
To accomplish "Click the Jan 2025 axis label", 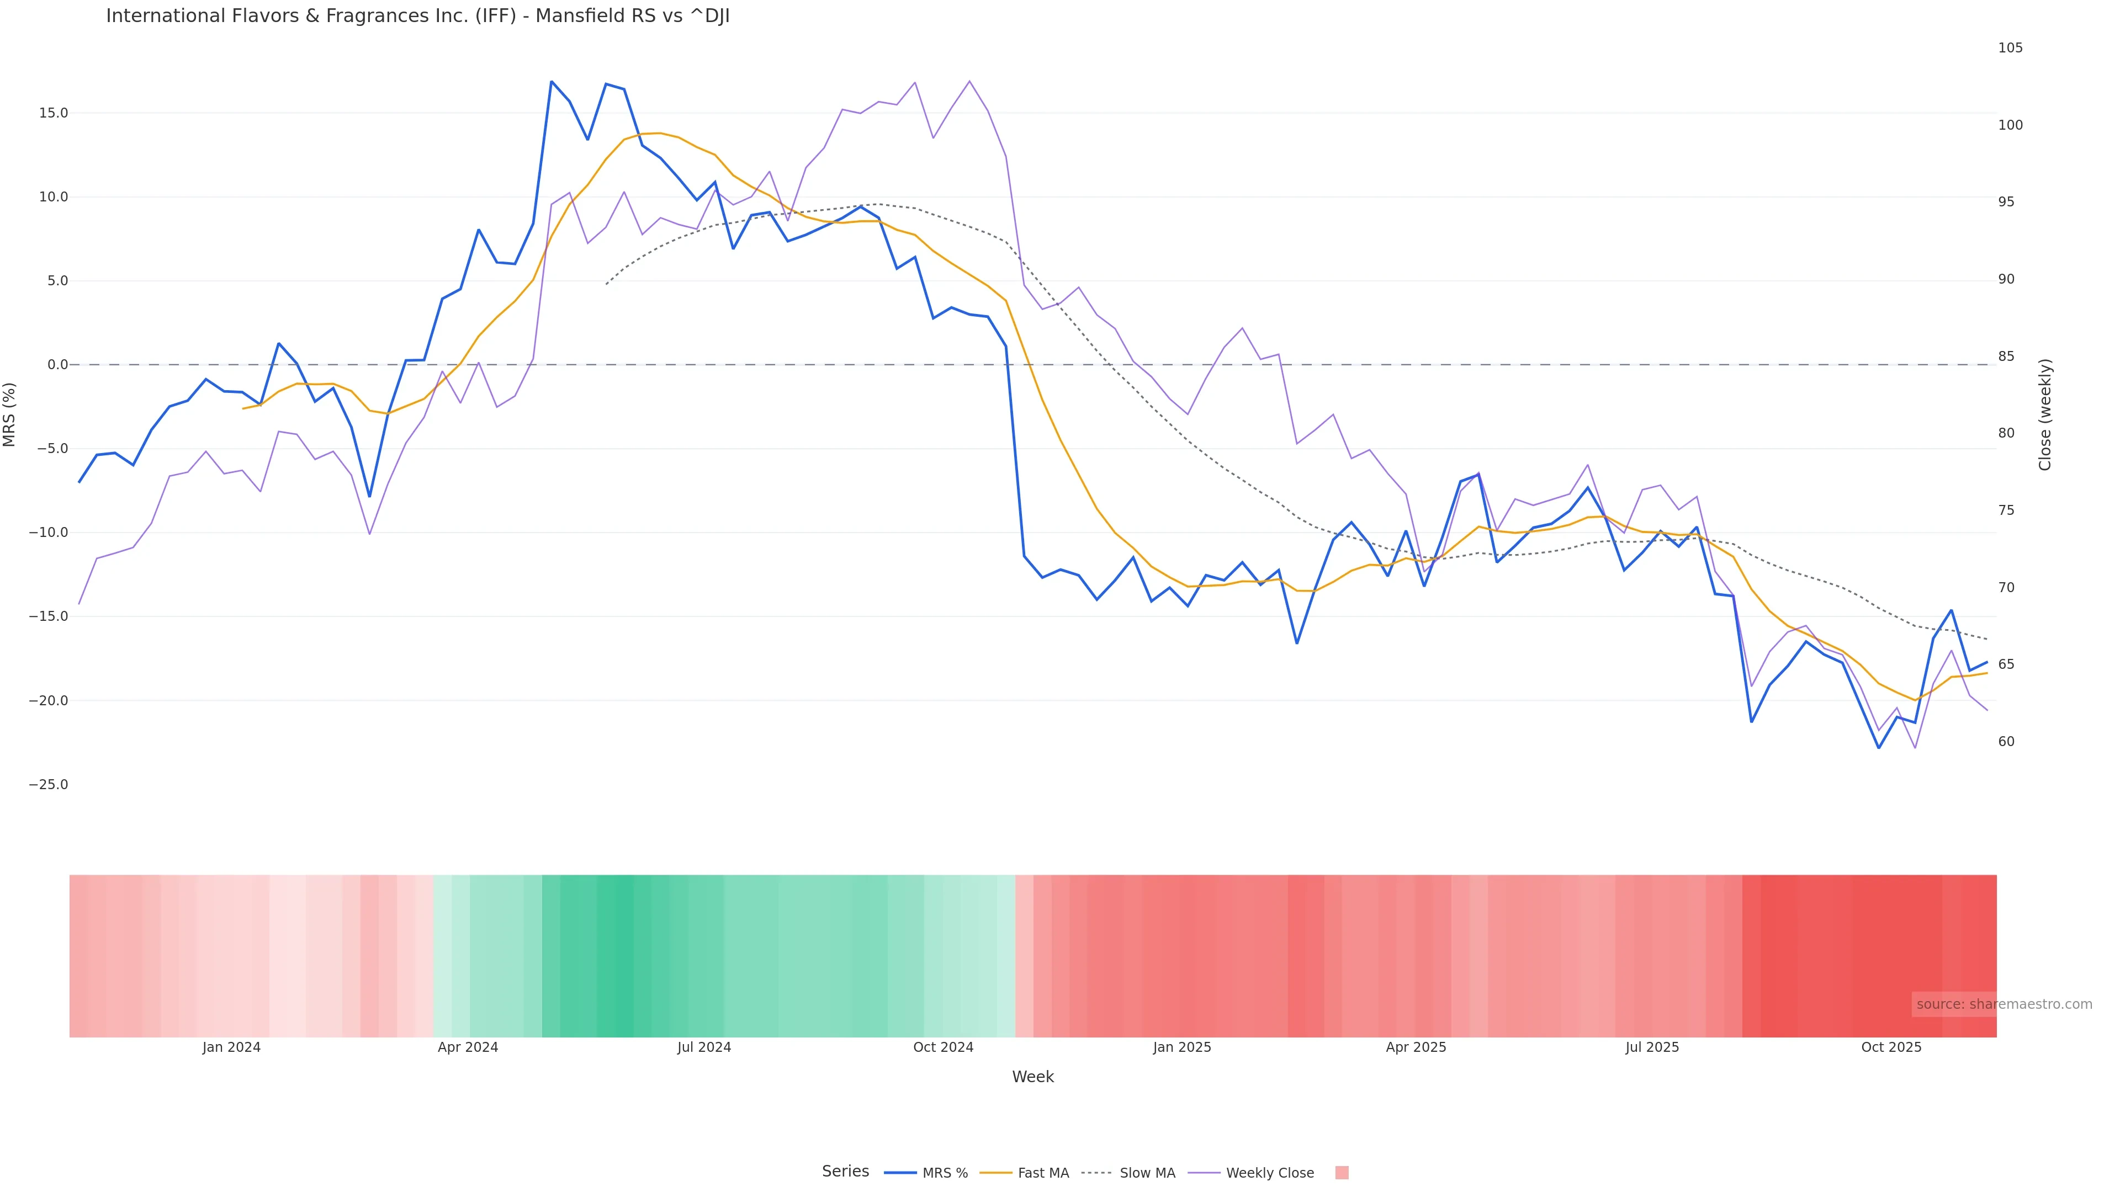I will [1182, 1047].
